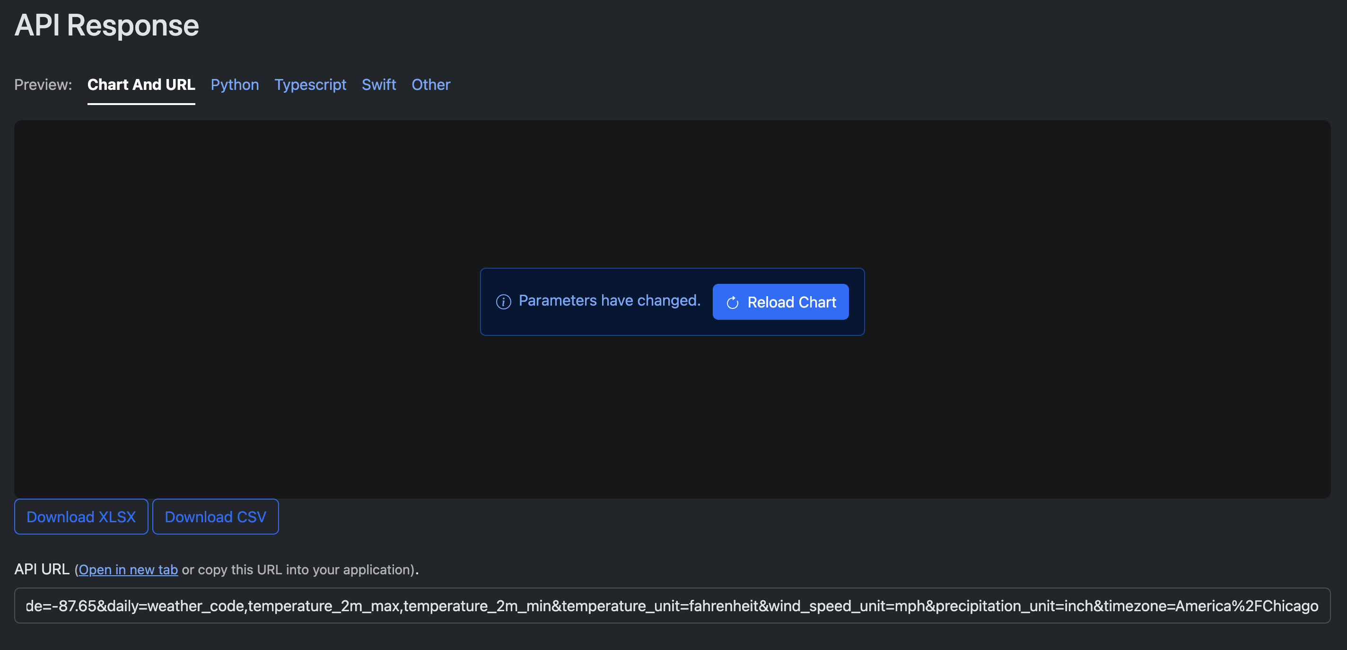Switch to the Other tab
1347x650 pixels.
(x=430, y=85)
